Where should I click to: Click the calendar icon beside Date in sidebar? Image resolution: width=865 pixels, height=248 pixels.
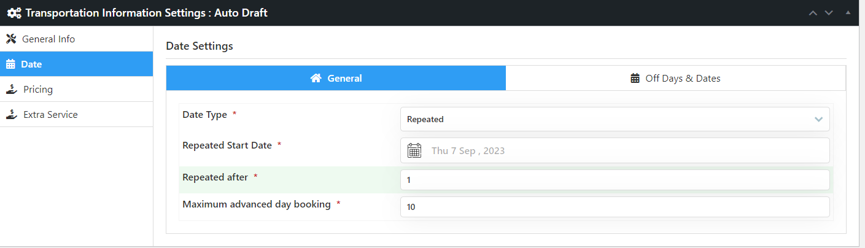pos(10,64)
